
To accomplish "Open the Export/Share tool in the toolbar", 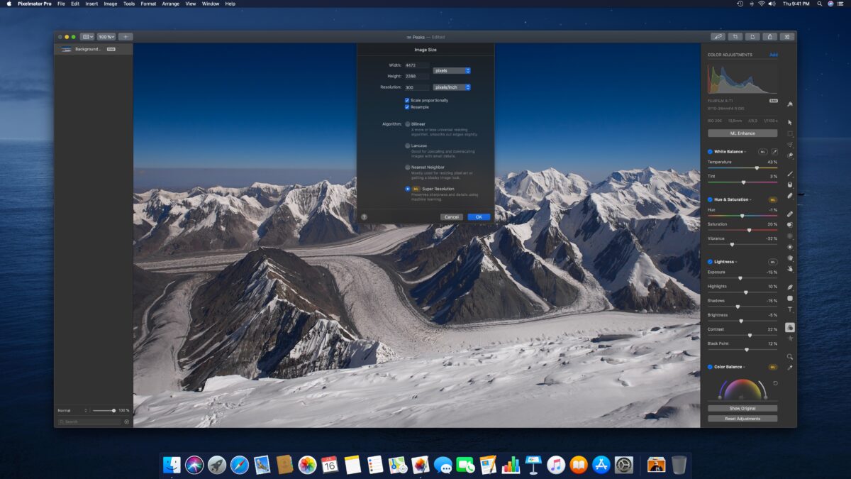I will [770, 36].
